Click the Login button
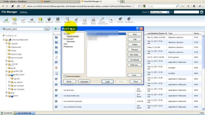Image resolution: width=205 pixels, height=115 pixels. (x=108, y=81)
